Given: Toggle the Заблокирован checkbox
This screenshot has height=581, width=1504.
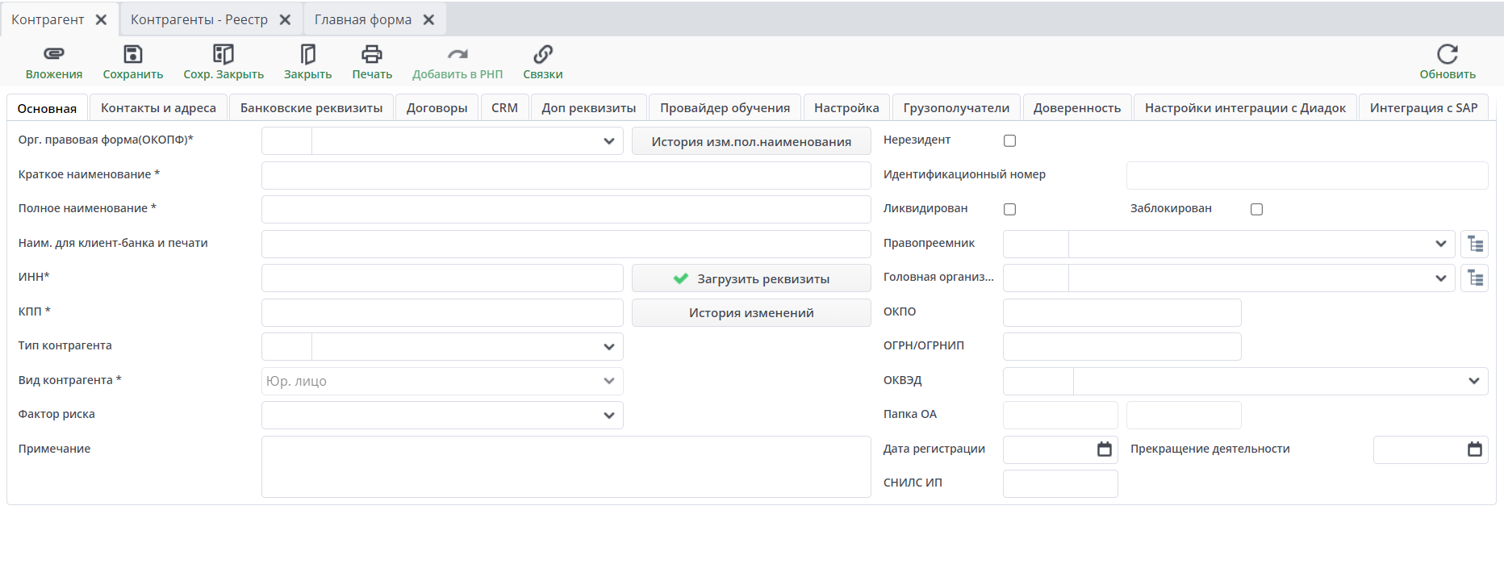Looking at the screenshot, I should [x=1256, y=210].
